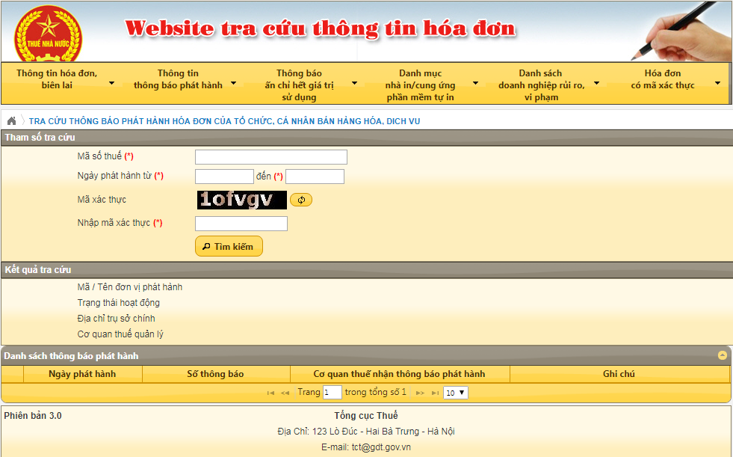
Task: Expand arrow beside Thông báo ấn chỉ hết giá trị
Action: point(354,83)
